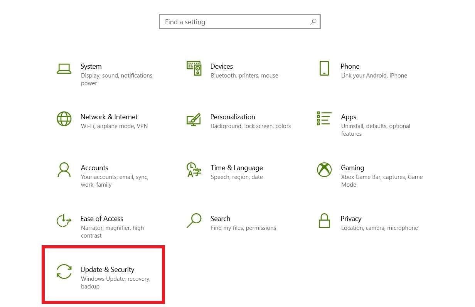The image size is (475, 307).
Task: Open the Apps list icon
Action: point(324,118)
